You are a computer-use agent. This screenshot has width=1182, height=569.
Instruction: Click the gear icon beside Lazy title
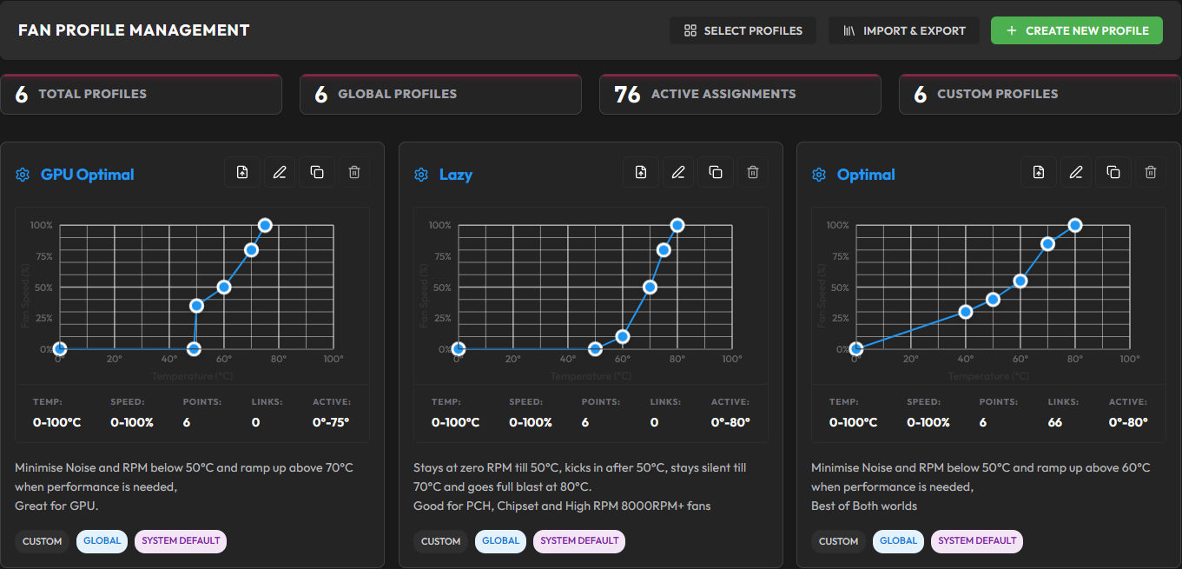pos(421,175)
